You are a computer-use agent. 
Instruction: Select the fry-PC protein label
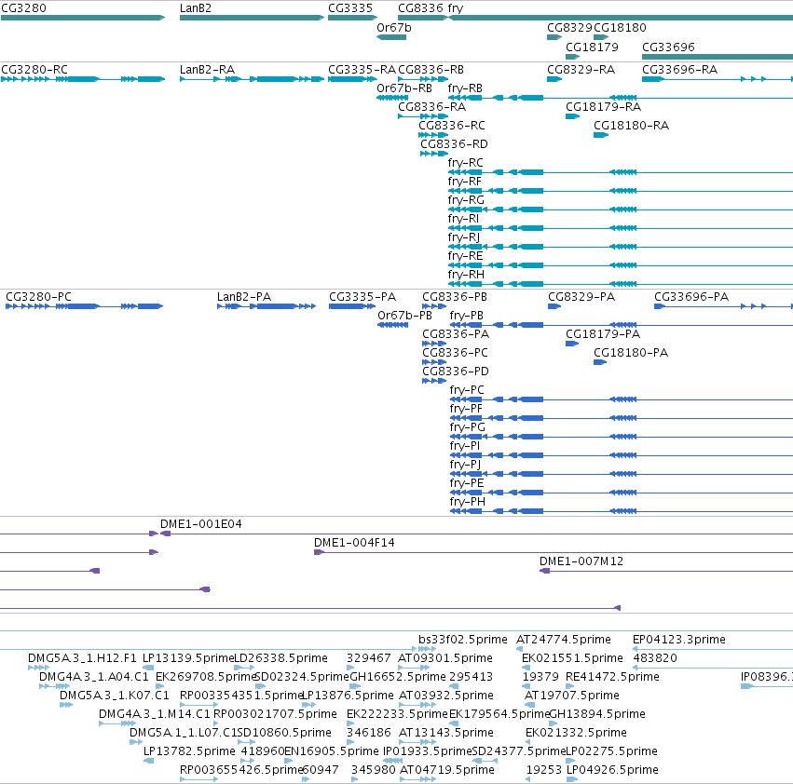[x=467, y=390]
